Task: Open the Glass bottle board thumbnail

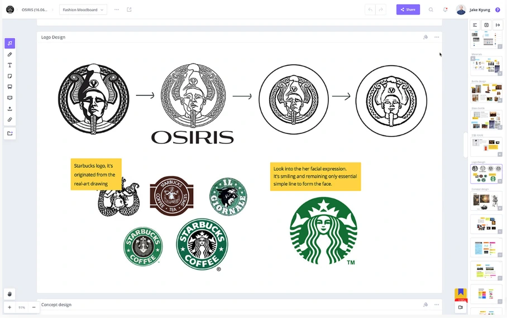Action: pos(486,120)
